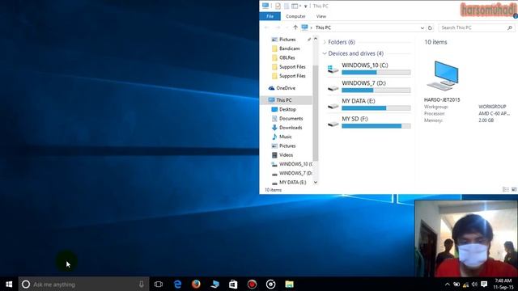
Task: Open the Computer ribbon tab
Action: tap(295, 16)
